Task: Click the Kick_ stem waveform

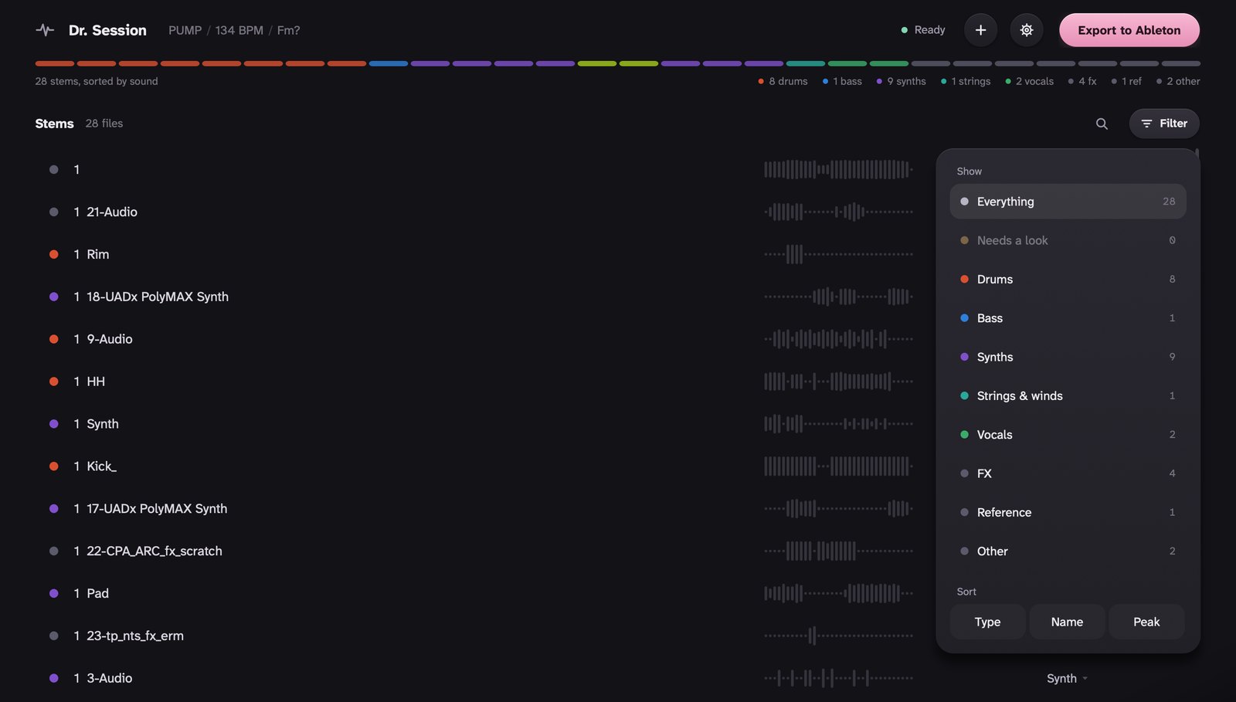Action: (838, 466)
